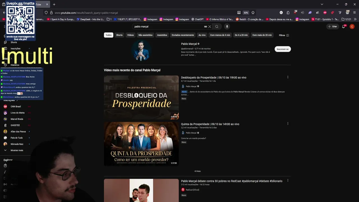The height and width of the screenshot is (202, 359).
Task: Open Allan dos Panos subscription
Action: pos(18,132)
